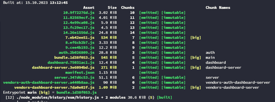Viewport: 275px width, 102px height.
Task: Click the server.347d6c53.js asset name
Action: (74, 77)
